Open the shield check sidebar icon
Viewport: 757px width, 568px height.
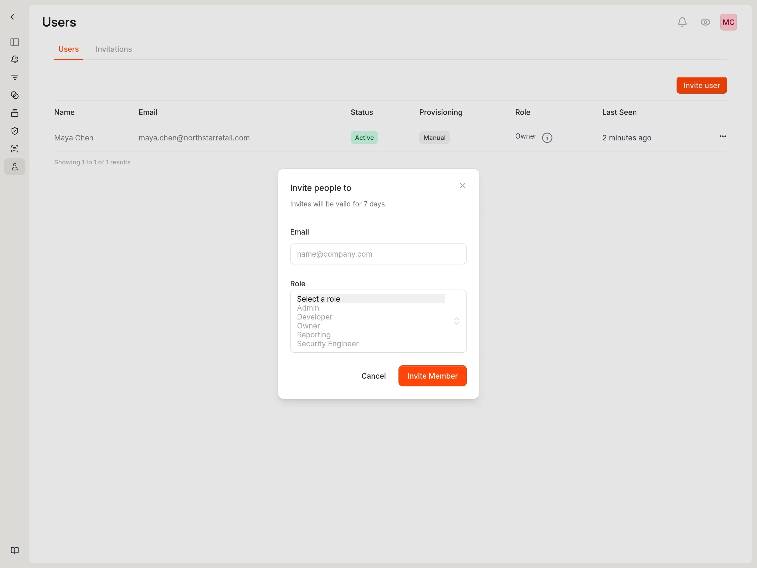pyautogui.click(x=15, y=131)
